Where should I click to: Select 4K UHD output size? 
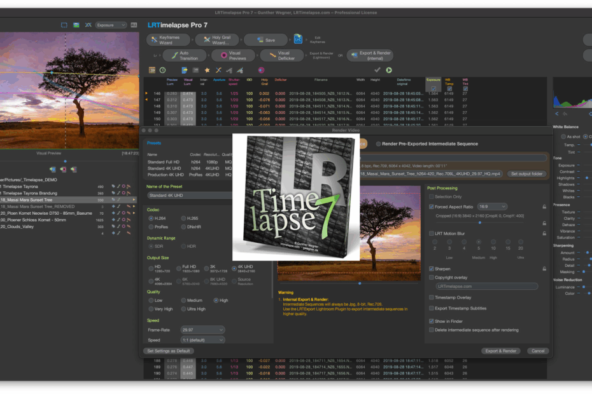tap(234, 268)
